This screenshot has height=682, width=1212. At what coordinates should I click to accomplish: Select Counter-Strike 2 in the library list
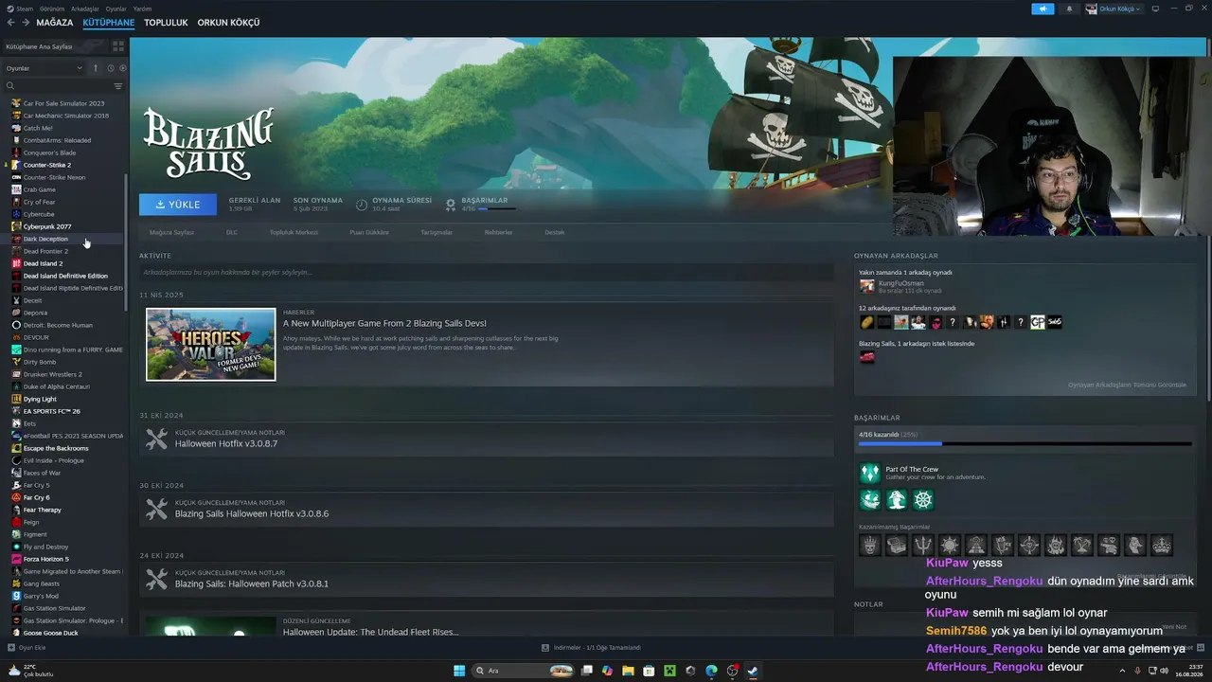47,165
